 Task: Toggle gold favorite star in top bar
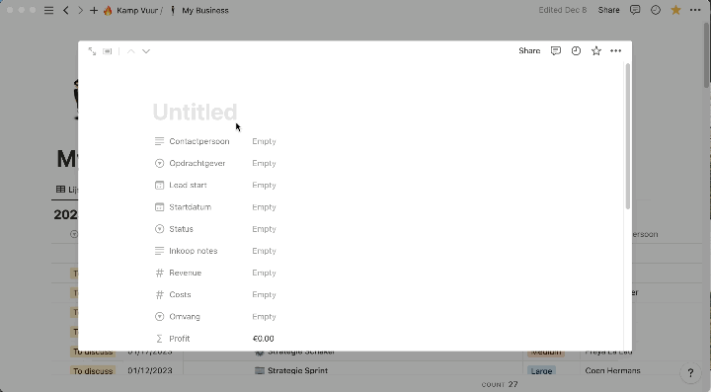pos(675,10)
